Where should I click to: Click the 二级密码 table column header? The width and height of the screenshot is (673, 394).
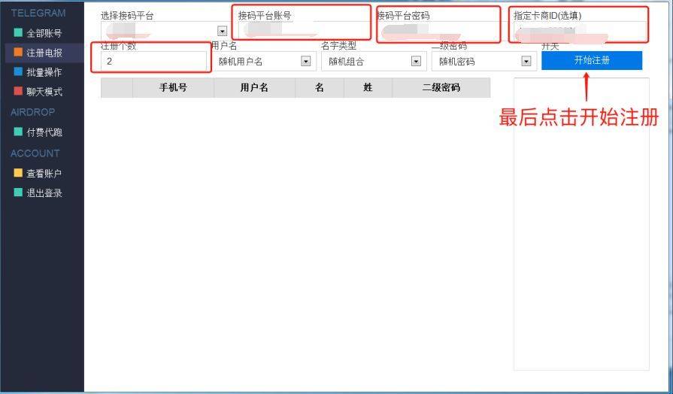[441, 87]
